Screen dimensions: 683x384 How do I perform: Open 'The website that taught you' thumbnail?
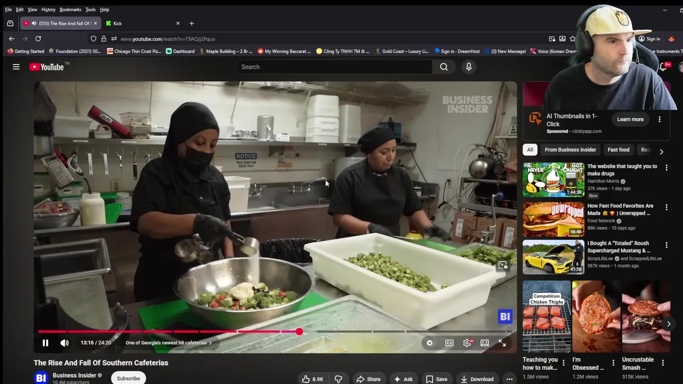(553, 180)
